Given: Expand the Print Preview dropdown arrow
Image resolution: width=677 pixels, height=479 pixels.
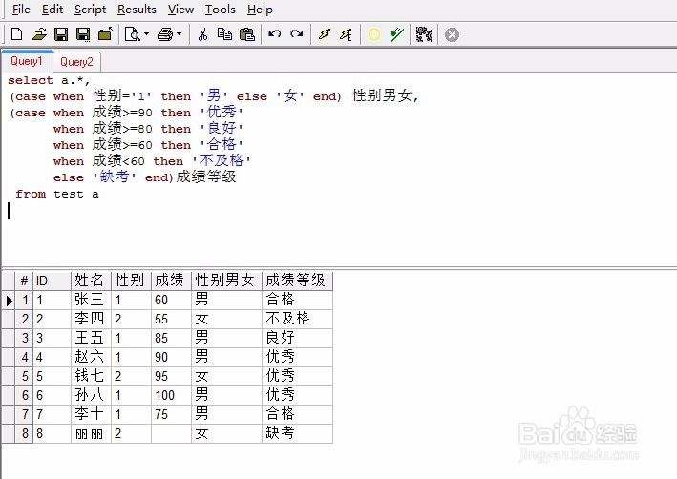Looking at the screenshot, I should point(146,34).
